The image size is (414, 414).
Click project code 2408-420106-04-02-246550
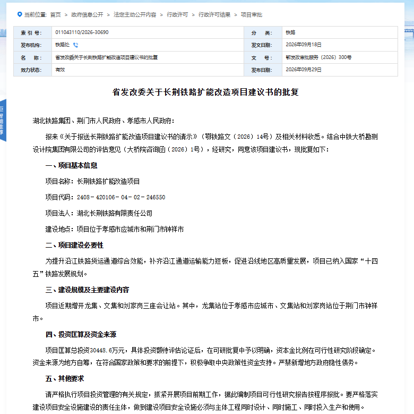[121, 197]
